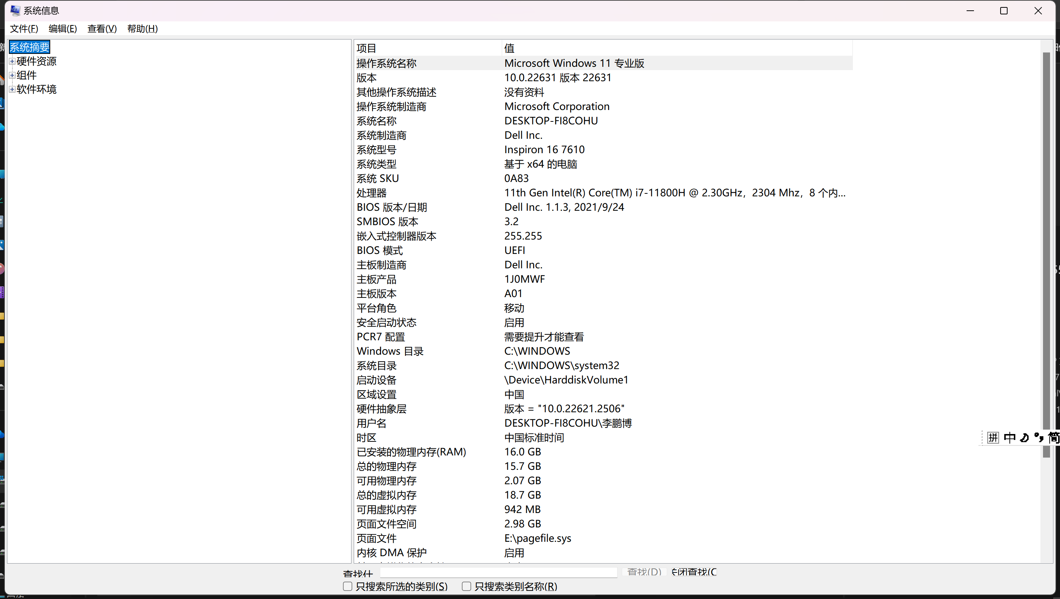Open the 编辑(E) menu
Image resolution: width=1060 pixels, height=599 pixels.
tap(62, 28)
